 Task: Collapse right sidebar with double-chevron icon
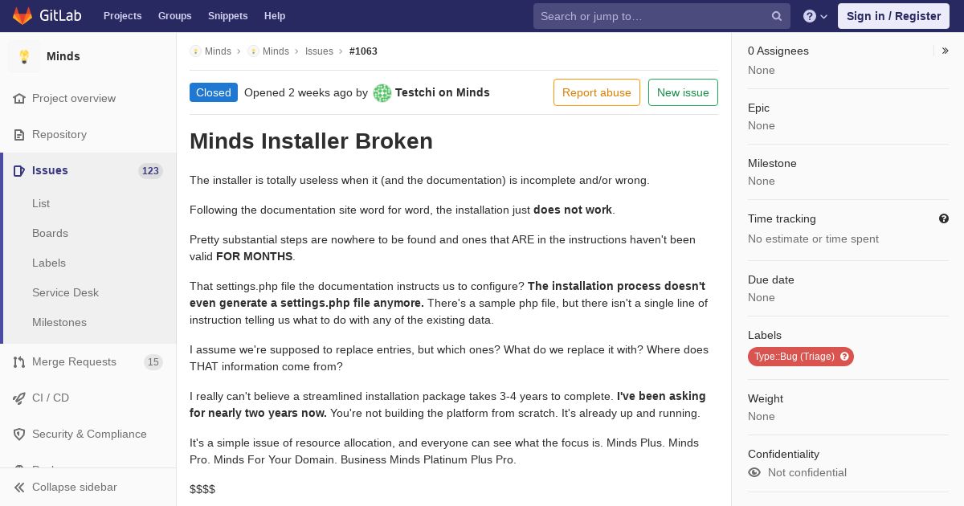[x=946, y=51]
